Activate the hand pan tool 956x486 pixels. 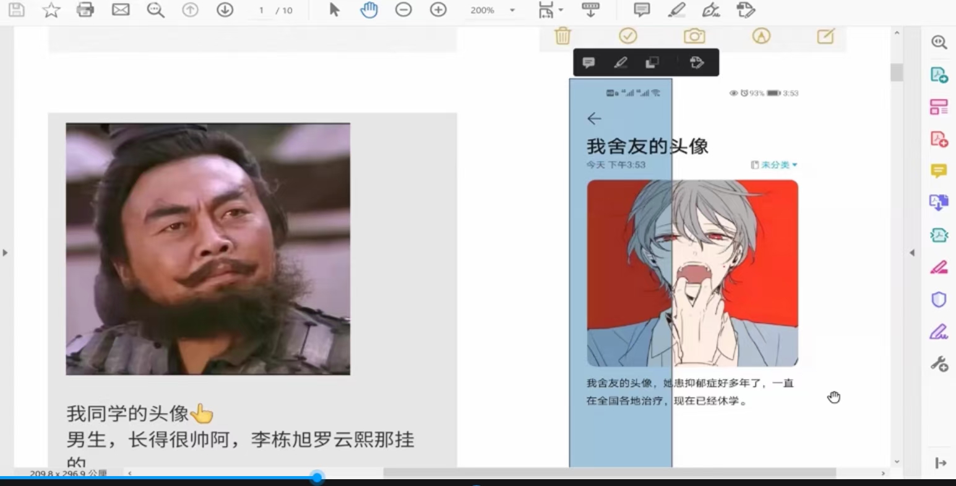click(x=369, y=10)
